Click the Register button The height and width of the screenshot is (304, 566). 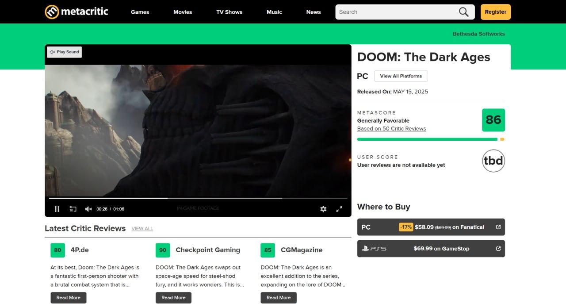[x=496, y=12]
